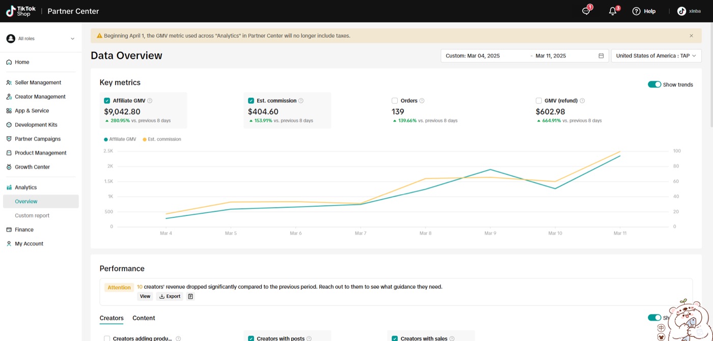713x341 pixels.
Task: Click the info icon beside GMV (refund)
Action: click(x=582, y=101)
